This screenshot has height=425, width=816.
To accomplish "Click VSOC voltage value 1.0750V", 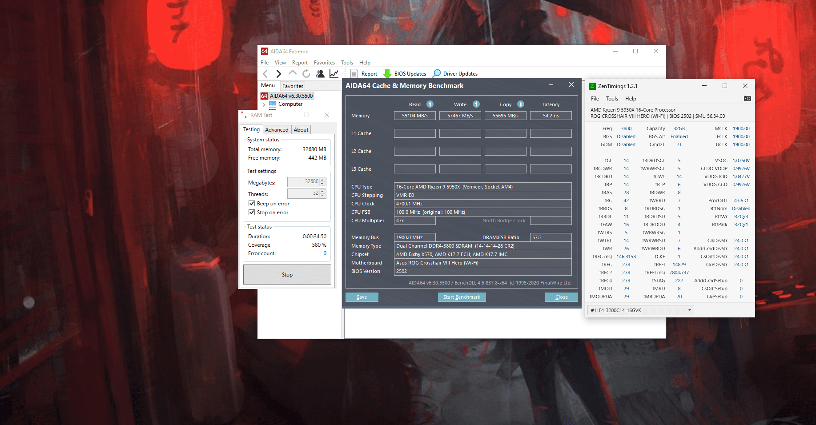I will click(x=741, y=160).
